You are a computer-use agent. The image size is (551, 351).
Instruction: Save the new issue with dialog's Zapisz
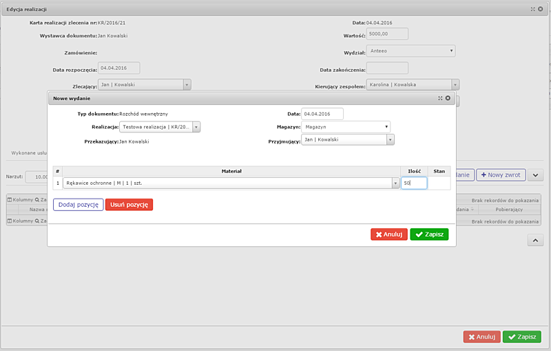click(429, 234)
